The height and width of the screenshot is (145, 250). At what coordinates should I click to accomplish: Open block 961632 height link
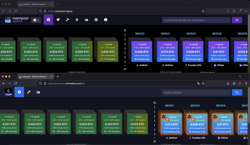140,34
